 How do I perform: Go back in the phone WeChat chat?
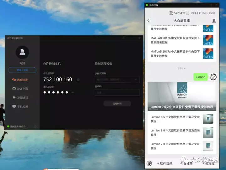pyautogui.click(x=148, y=21)
